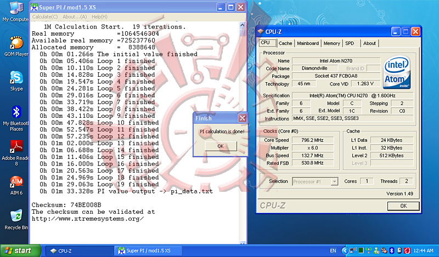The height and width of the screenshot is (257, 439).
Task: Click Super PI scrollbar up arrow
Action: pos(243,25)
